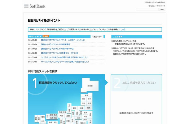Click the 富山 prefecture tile
Image resolution: width=189 pixels, height=124 pixels.
pyautogui.click(x=75, y=108)
